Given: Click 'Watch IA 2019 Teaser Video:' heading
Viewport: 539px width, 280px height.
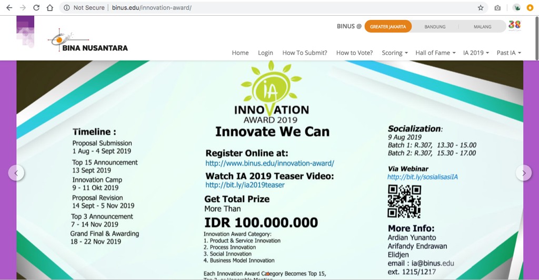Looking at the screenshot, I should point(269,176).
